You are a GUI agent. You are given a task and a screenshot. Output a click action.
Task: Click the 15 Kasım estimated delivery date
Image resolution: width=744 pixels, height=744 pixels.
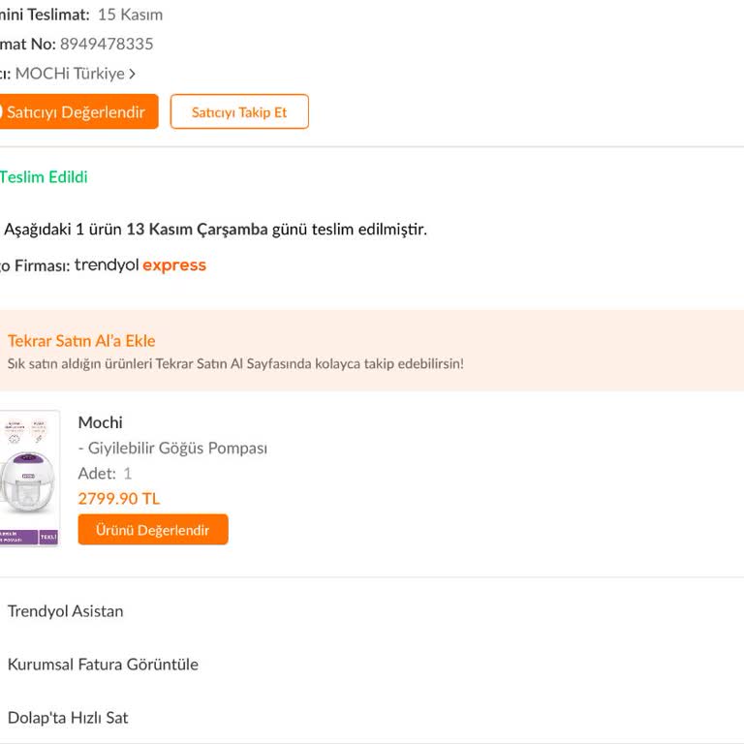[130, 15]
